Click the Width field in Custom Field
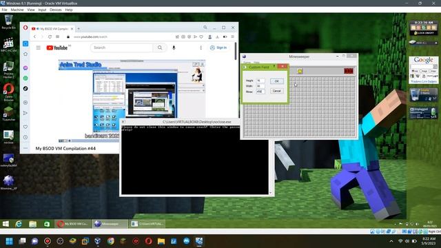Viewport: 441px width, 248px height. pos(260,86)
